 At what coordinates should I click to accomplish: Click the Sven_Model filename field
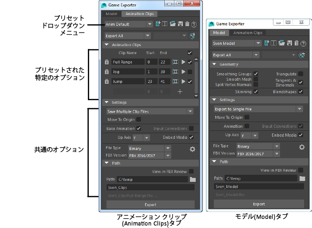[x=259, y=187]
